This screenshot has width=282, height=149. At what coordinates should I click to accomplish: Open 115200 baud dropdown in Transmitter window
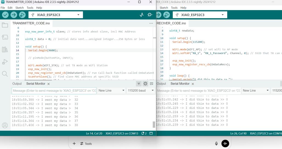pyautogui.click(x=141, y=91)
